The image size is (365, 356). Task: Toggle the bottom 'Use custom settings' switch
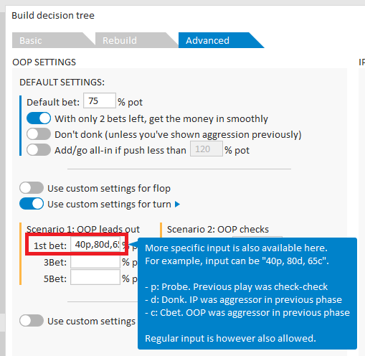pos(32,321)
